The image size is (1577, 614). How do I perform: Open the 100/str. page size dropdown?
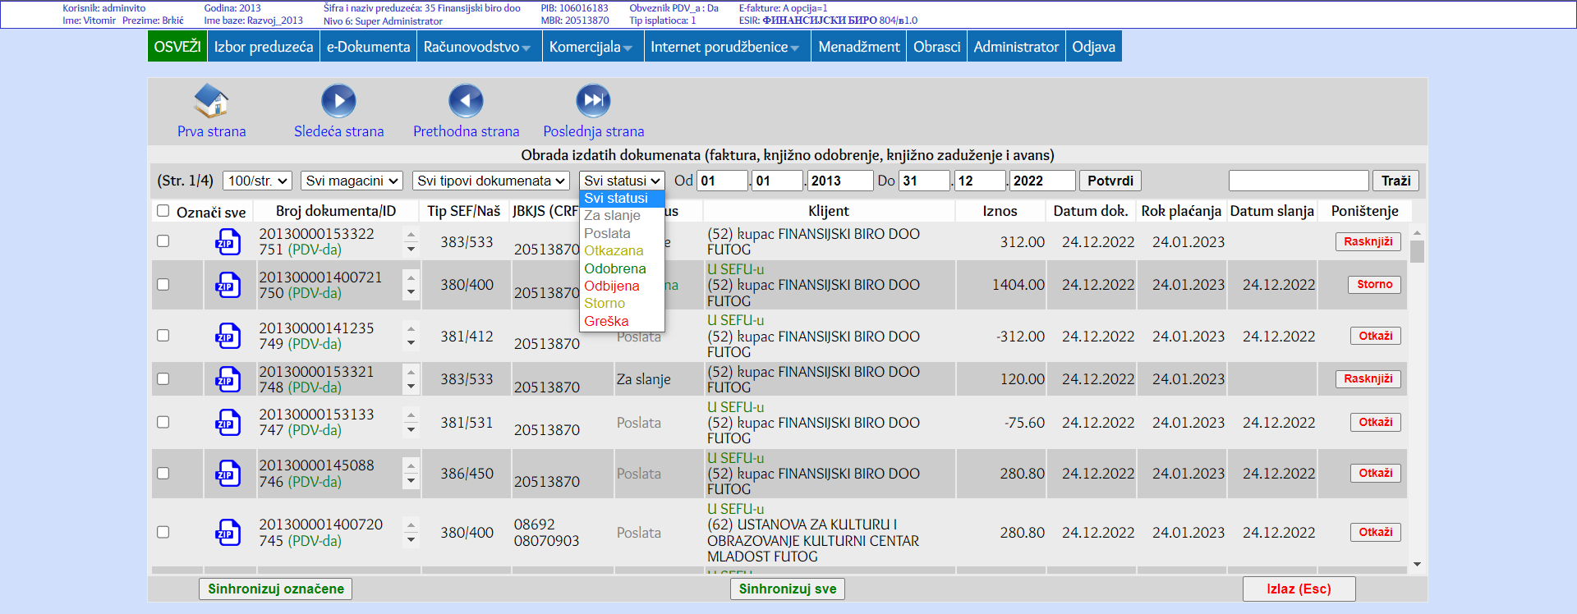point(258,181)
